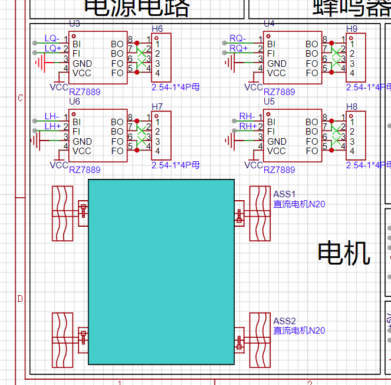
Task: Select 2.54-1*4P母 label under H7
Action: pyautogui.click(x=176, y=165)
